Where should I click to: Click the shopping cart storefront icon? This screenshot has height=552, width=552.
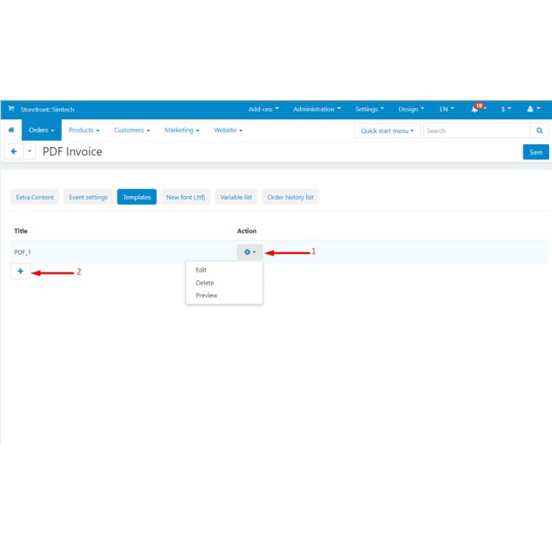[x=10, y=108]
